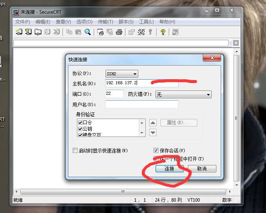The image size is (266, 213).
Task: Open the 编辑(E) menu
Action: [43, 22]
